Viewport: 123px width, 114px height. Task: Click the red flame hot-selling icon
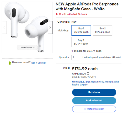[57, 14]
